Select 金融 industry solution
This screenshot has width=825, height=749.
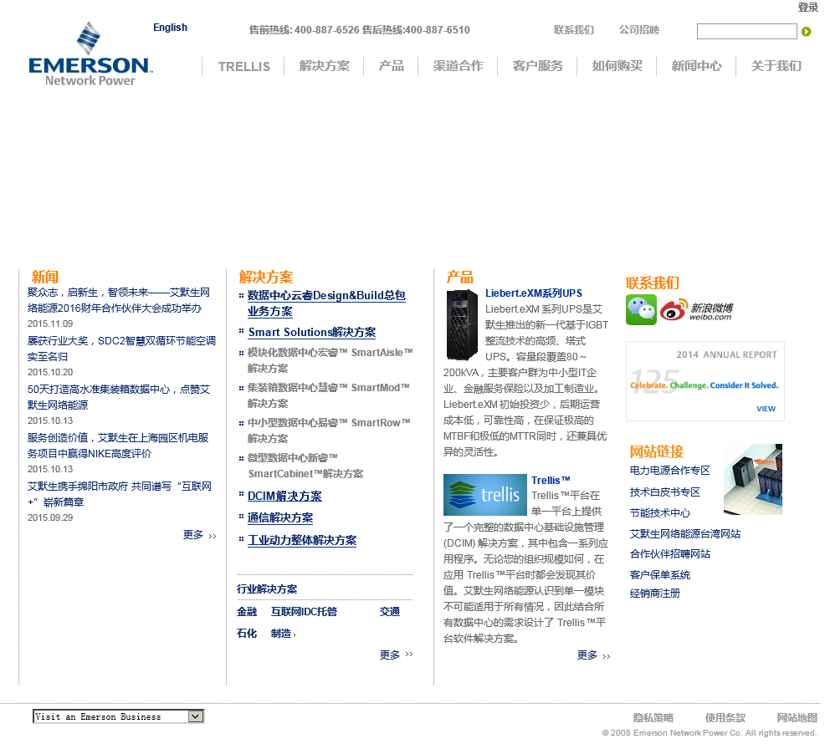[247, 611]
